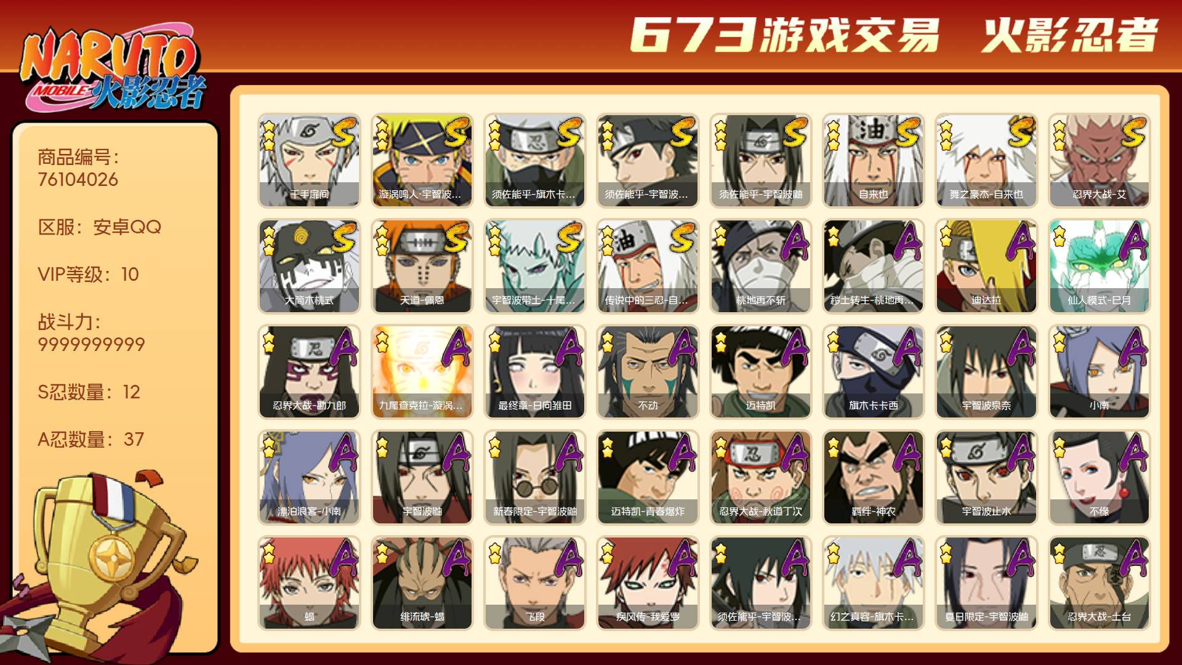Click the 疾风传-我爱罗 ninja portrait
Viewport: 1182px width, 665px height.
pyautogui.click(x=648, y=583)
